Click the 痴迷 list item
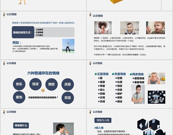Viewport: 173px width, 135px height. [119, 102]
